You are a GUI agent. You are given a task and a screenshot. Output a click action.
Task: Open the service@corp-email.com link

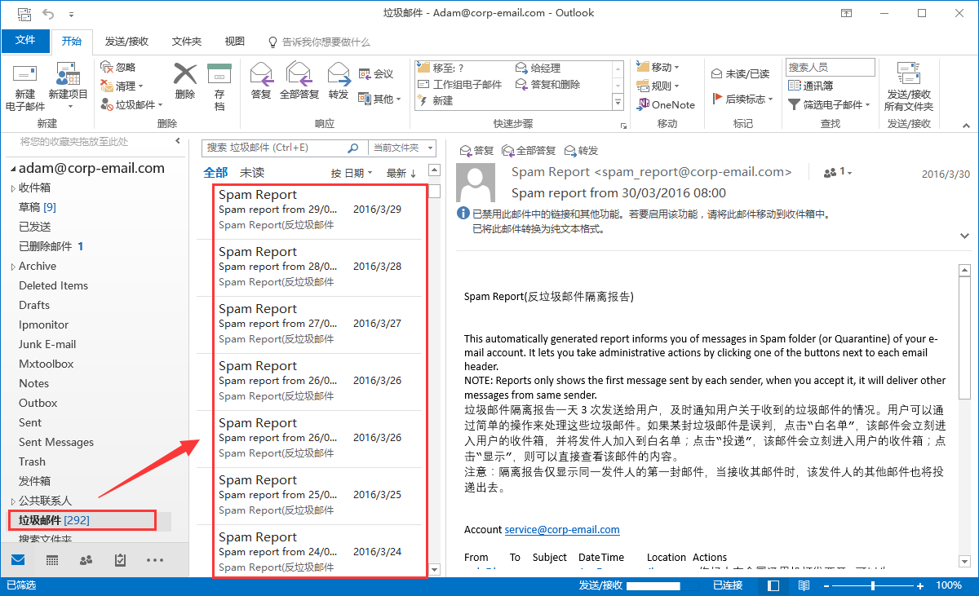(x=562, y=529)
